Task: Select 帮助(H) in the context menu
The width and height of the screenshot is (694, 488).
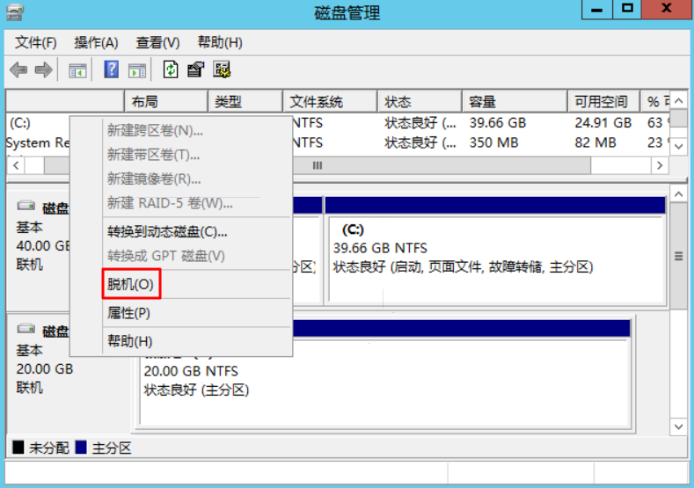Action: pyautogui.click(x=196, y=341)
